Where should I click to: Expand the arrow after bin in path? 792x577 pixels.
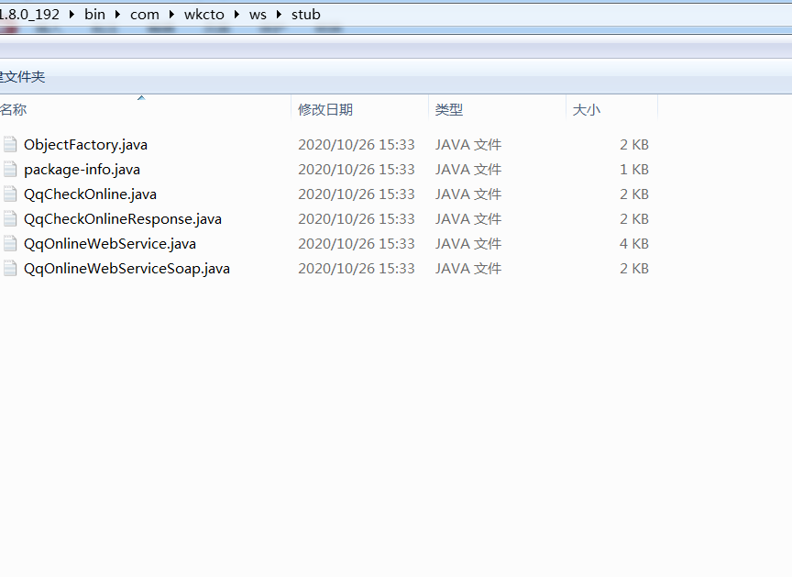(x=117, y=15)
